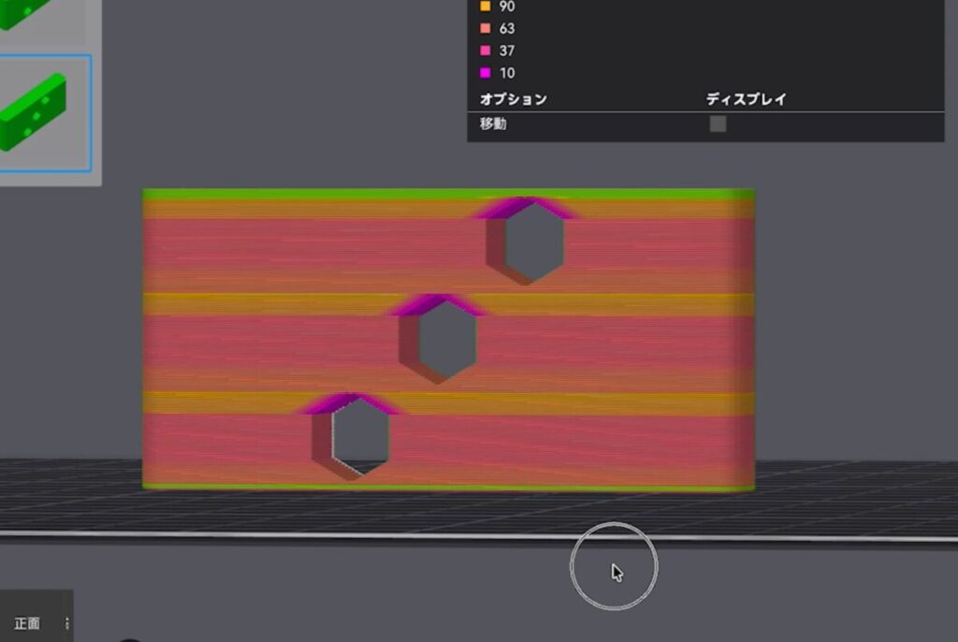Toggle the 移動 display checkbox

718,124
